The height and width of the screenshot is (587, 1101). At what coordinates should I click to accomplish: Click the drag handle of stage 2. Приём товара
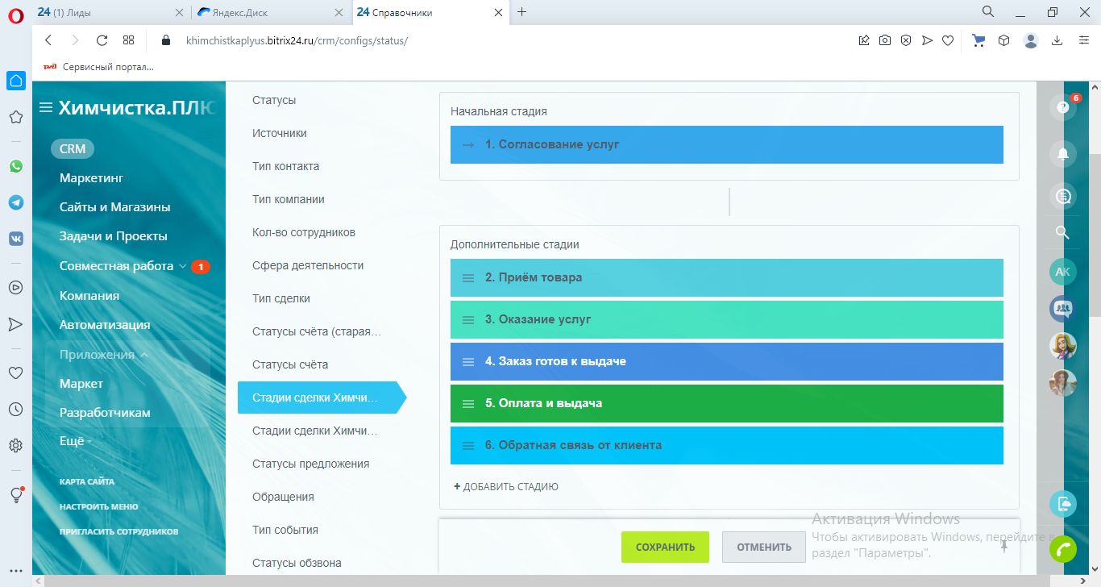pos(468,277)
